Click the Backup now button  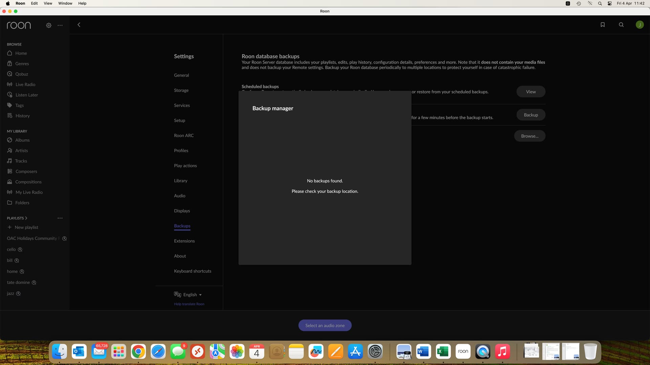[x=531, y=115]
